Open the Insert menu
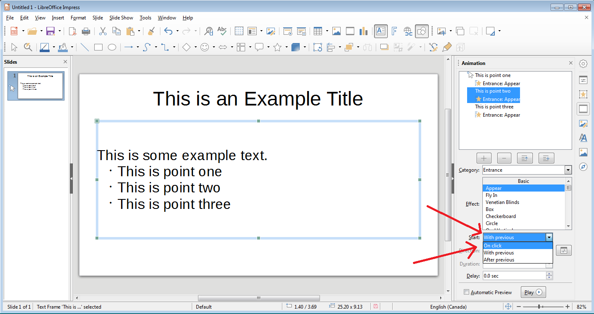594x314 pixels. 58,18
